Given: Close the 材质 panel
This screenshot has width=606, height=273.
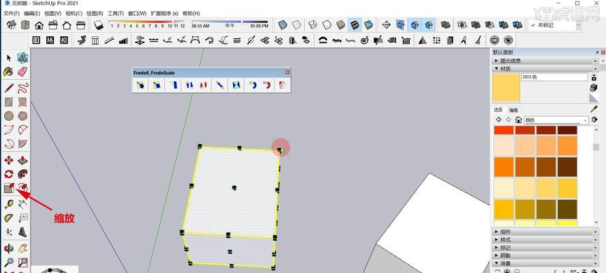Looking at the screenshot, I should pyautogui.click(x=596, y=69).
